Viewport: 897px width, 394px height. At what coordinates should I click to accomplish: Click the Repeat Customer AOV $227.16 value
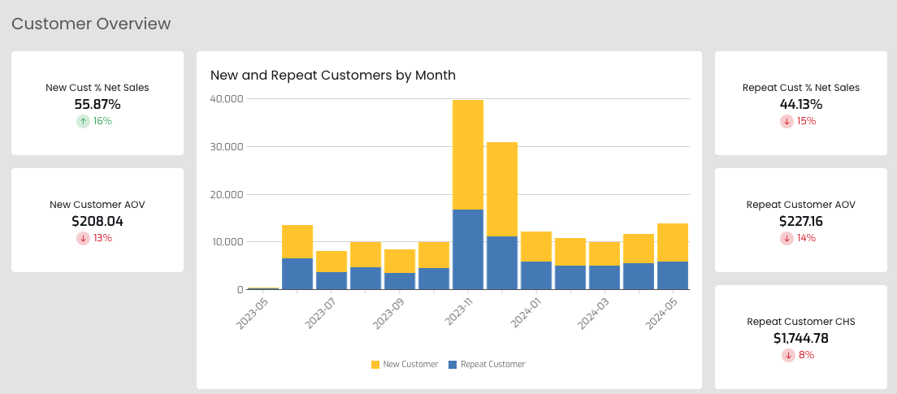(801, 221)
